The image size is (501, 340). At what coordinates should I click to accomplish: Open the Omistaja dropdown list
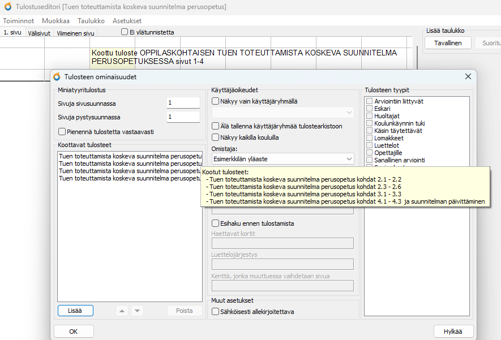(348, 159)
